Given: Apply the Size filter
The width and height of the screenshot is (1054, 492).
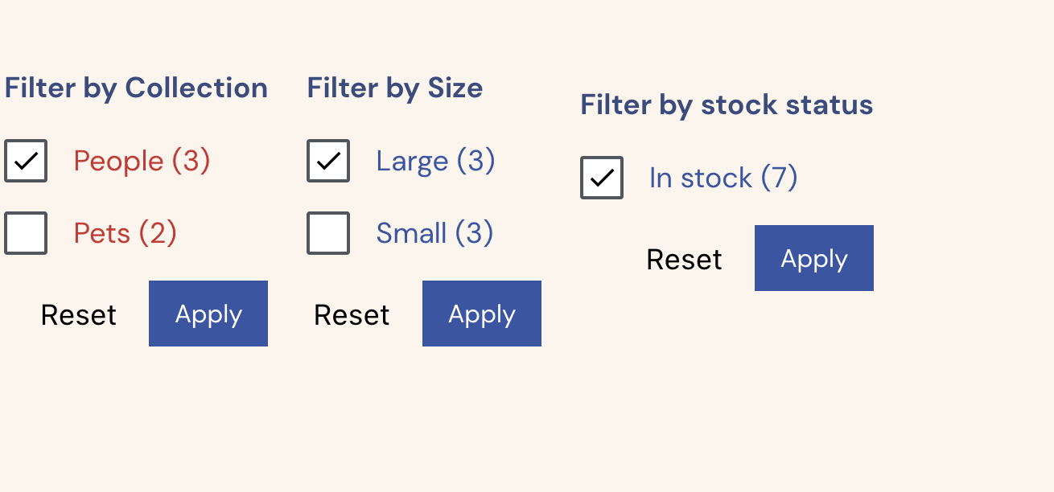Looking at the screenshot, I should (481, 314).
